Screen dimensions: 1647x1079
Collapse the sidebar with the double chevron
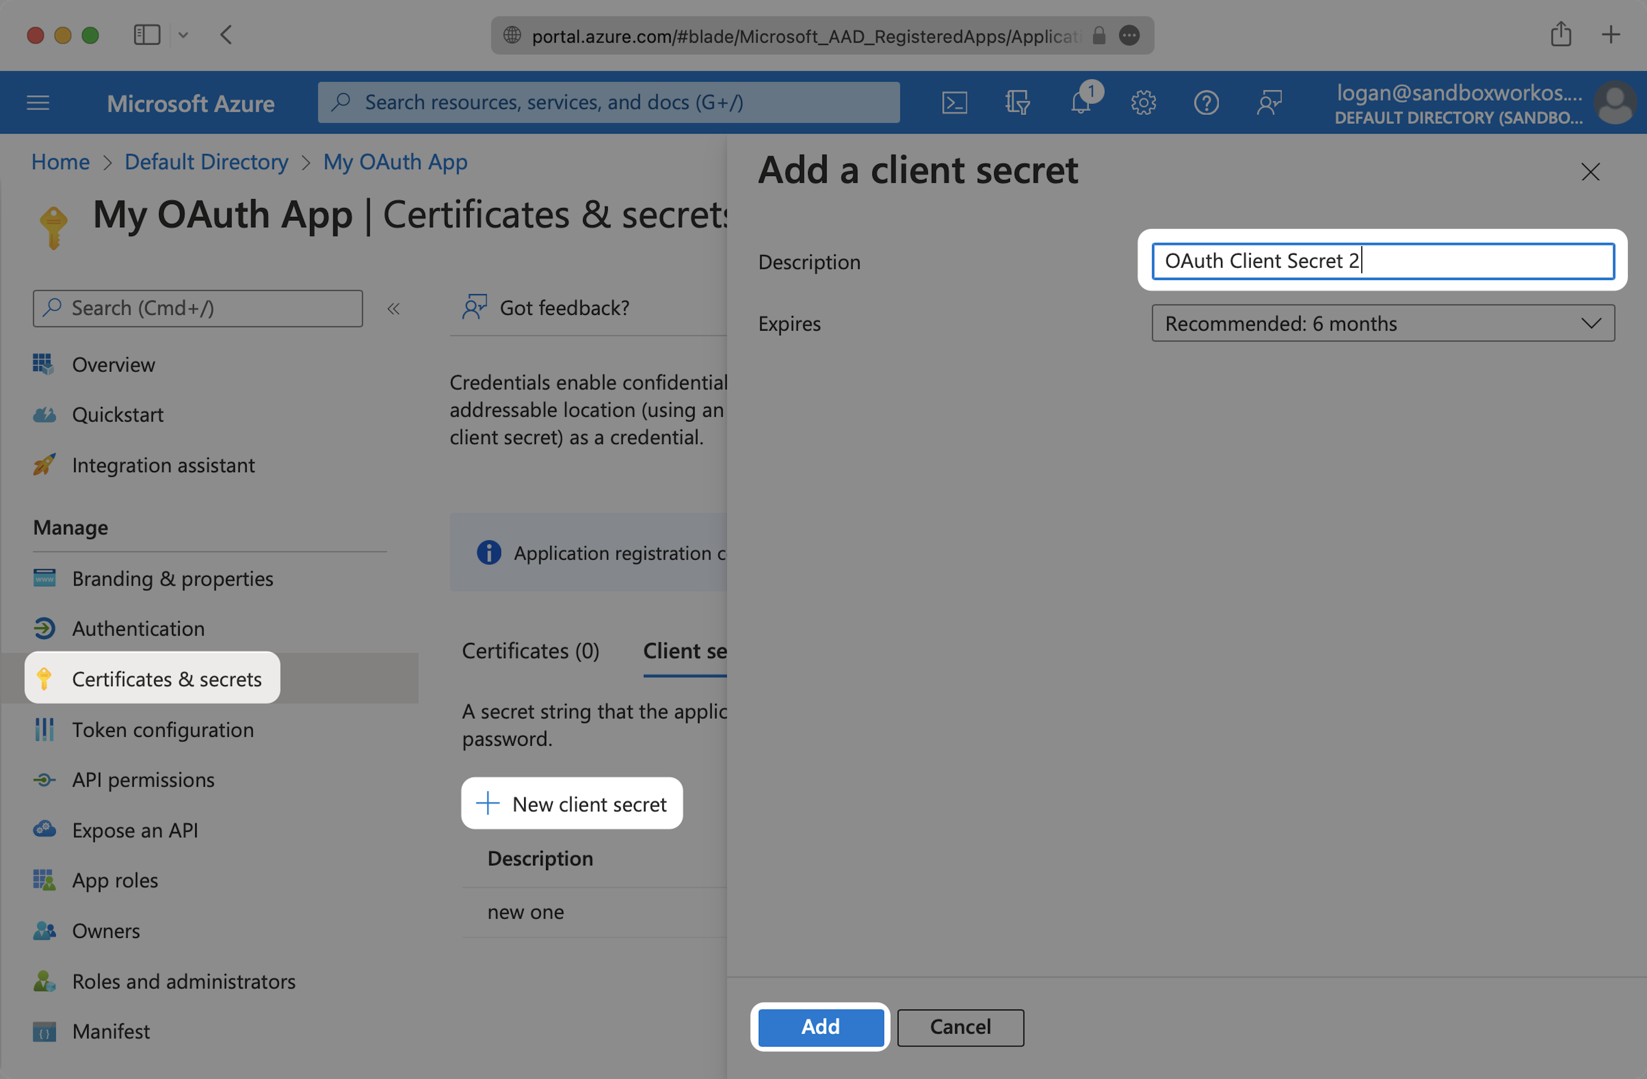tap(393, 309)
